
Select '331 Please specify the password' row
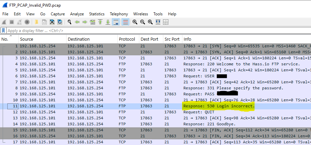156,88
